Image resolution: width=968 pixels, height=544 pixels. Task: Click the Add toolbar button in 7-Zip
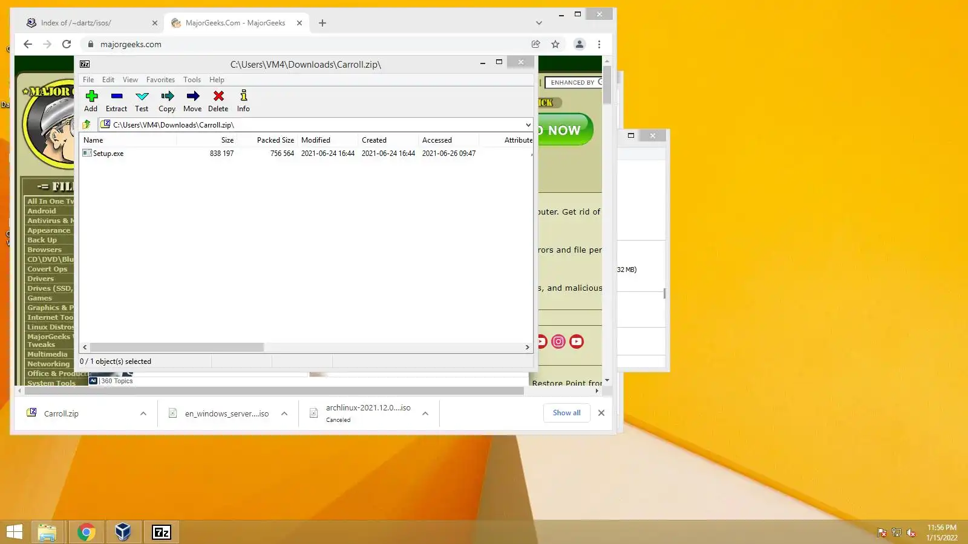[91, 101]
